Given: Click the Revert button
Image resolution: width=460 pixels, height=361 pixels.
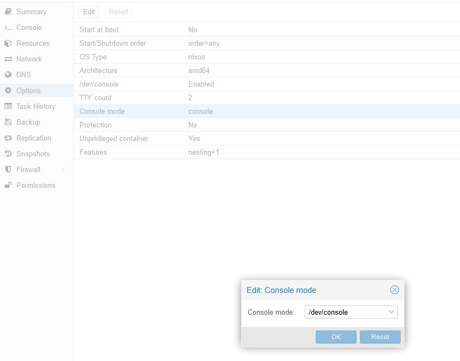Looking at the screenshot, I should point(118,11).
